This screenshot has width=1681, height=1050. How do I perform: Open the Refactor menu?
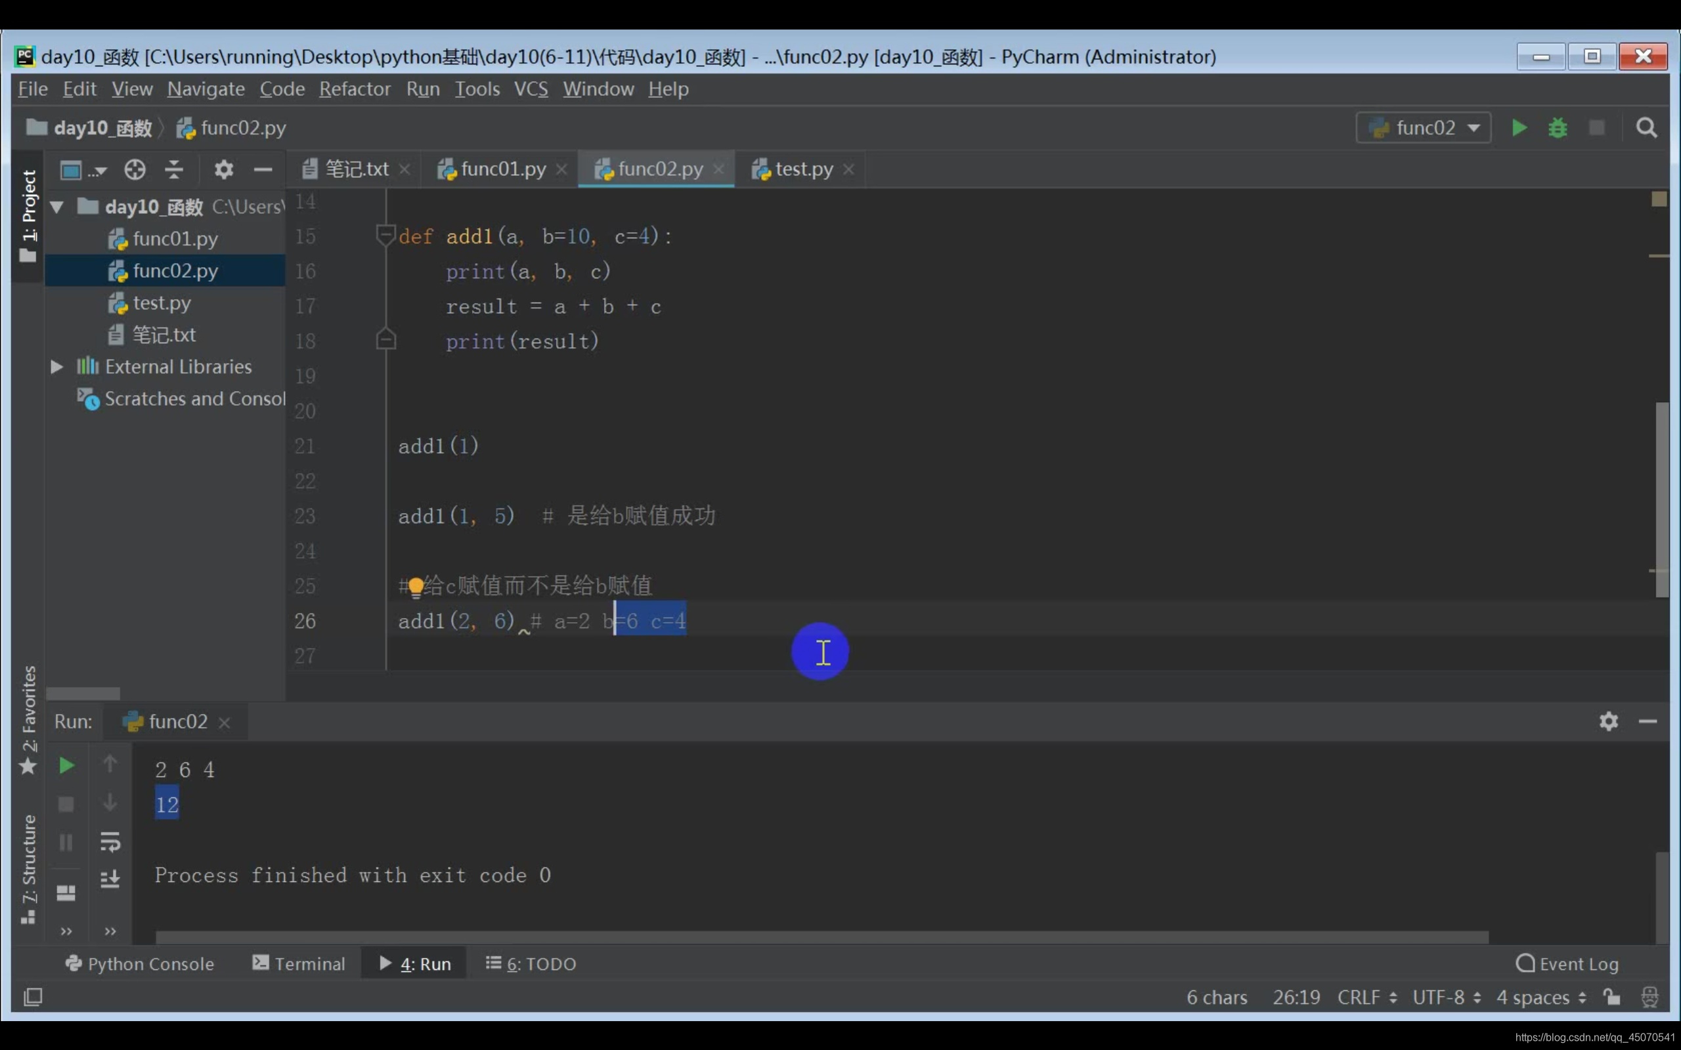click(355, 89)
